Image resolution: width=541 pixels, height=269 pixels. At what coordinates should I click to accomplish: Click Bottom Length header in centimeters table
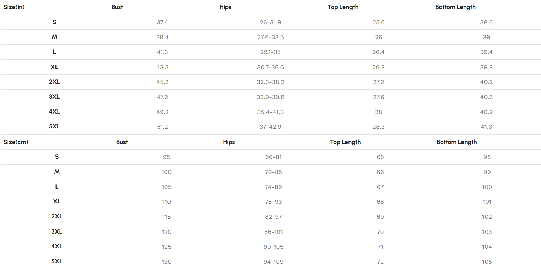[x=457, y=142]
